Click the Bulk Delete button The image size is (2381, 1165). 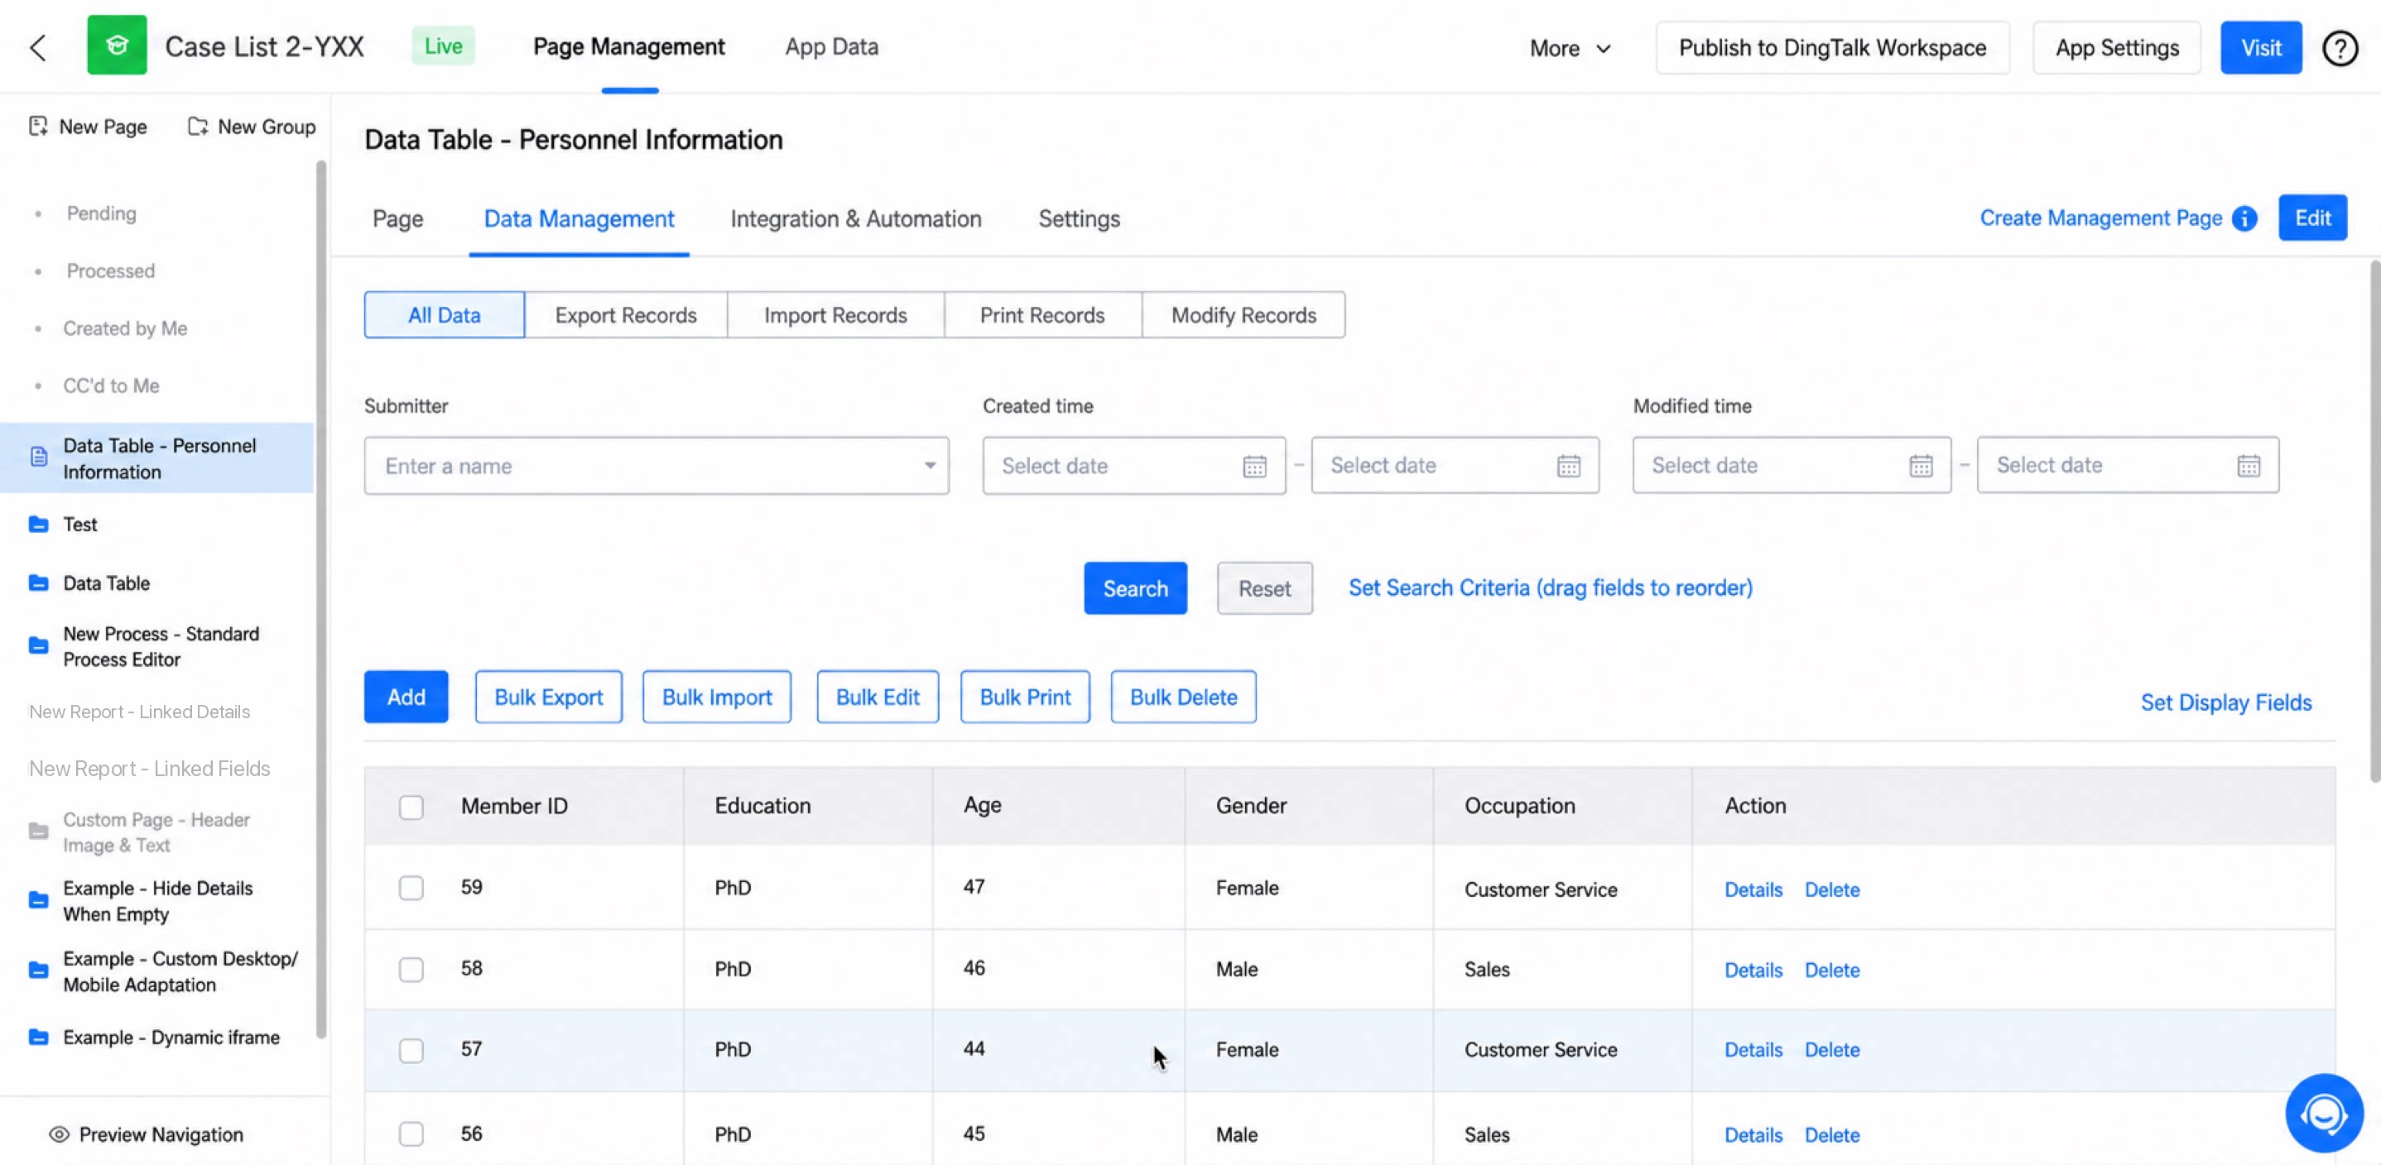pyautogui.click(x=1183, y=698)
